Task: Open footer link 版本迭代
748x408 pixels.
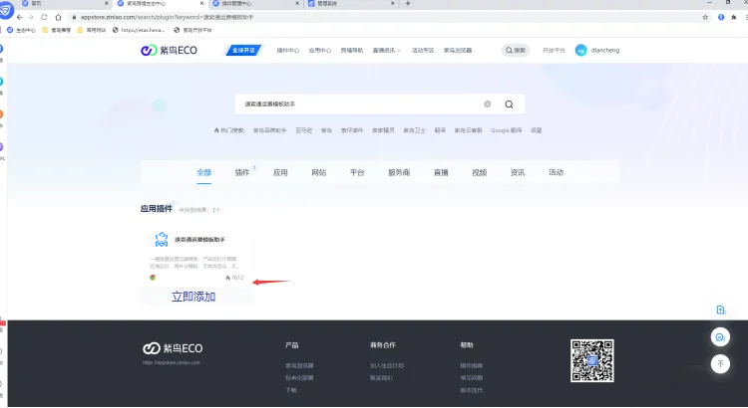Action: (x=472, y=390)
